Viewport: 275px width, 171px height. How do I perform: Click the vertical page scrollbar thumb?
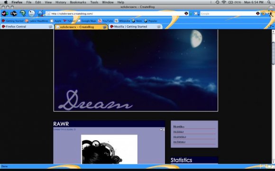273,53
